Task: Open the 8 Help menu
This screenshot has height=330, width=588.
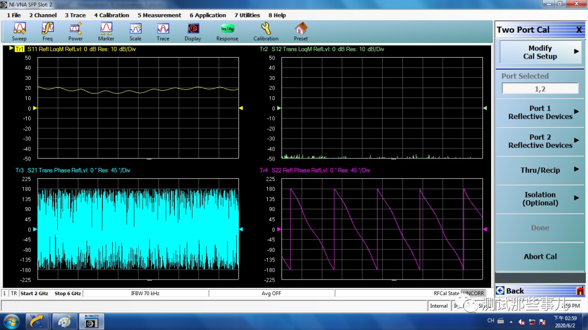Action: tap(277, 15)
